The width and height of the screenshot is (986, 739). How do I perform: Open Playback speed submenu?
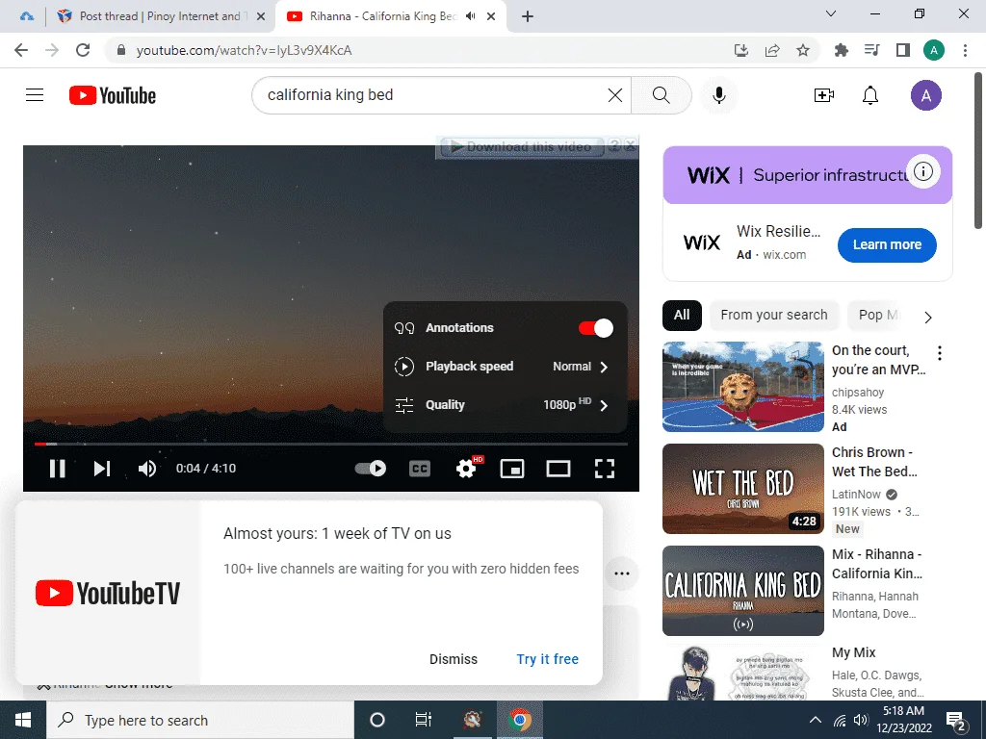pos(505,367)
